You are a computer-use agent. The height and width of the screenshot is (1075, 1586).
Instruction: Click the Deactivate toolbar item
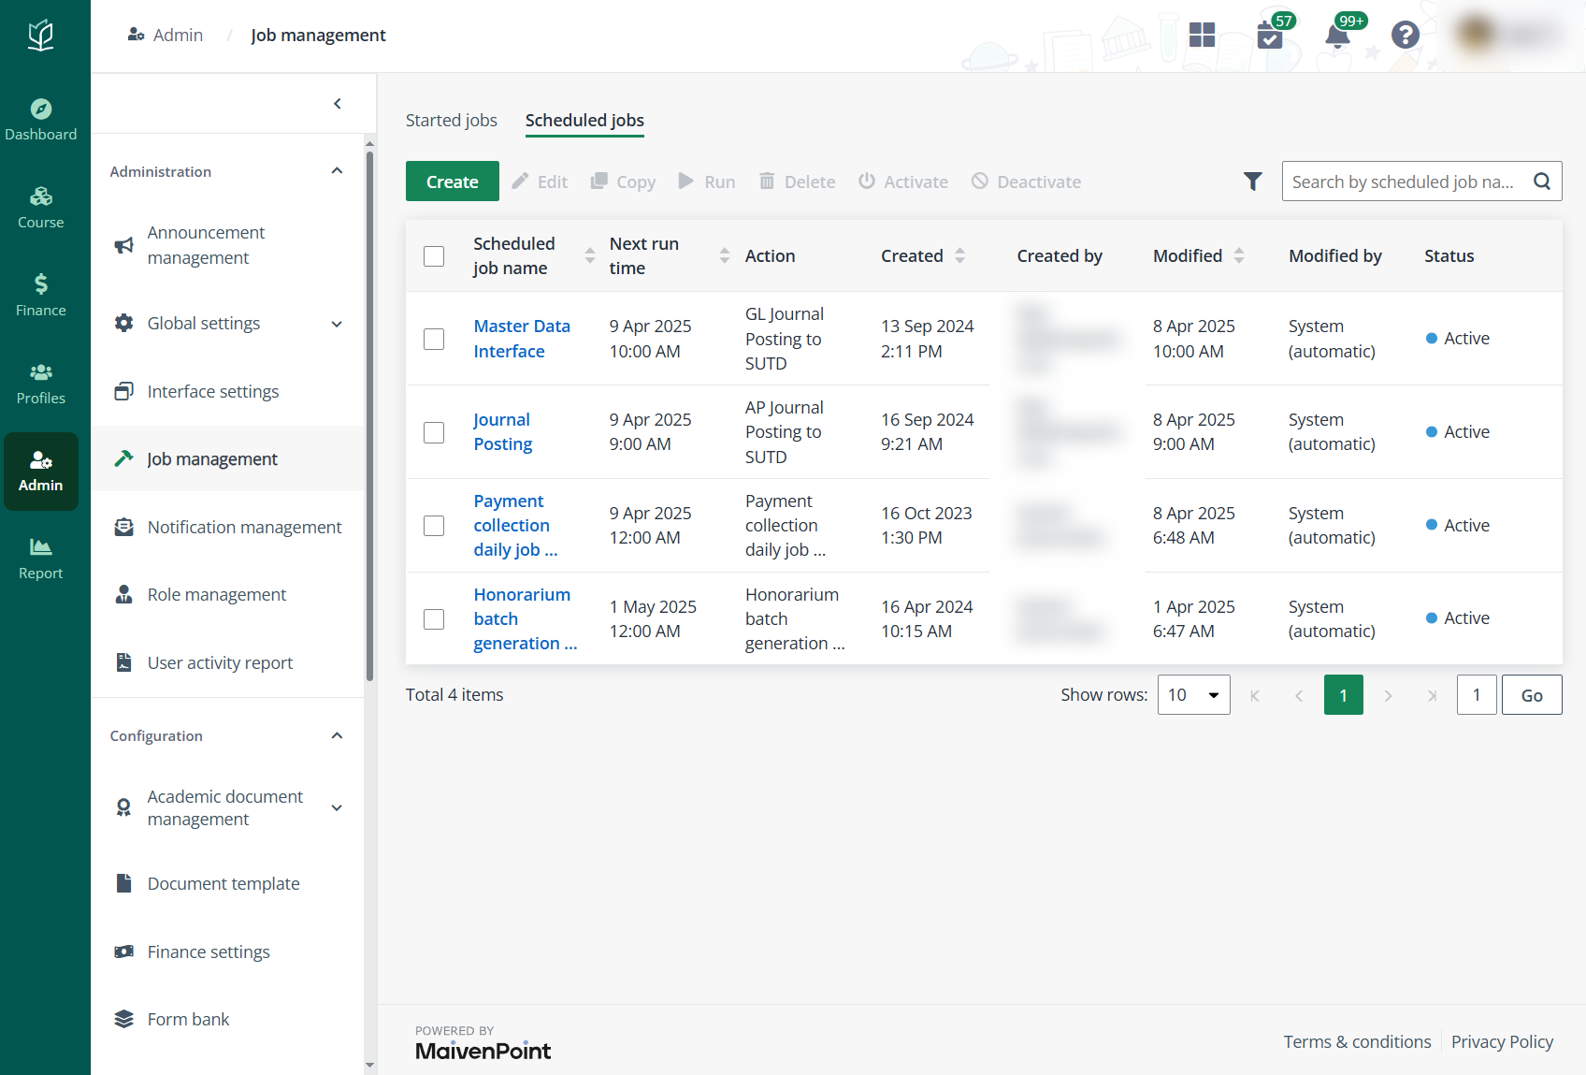[1026, 182]
